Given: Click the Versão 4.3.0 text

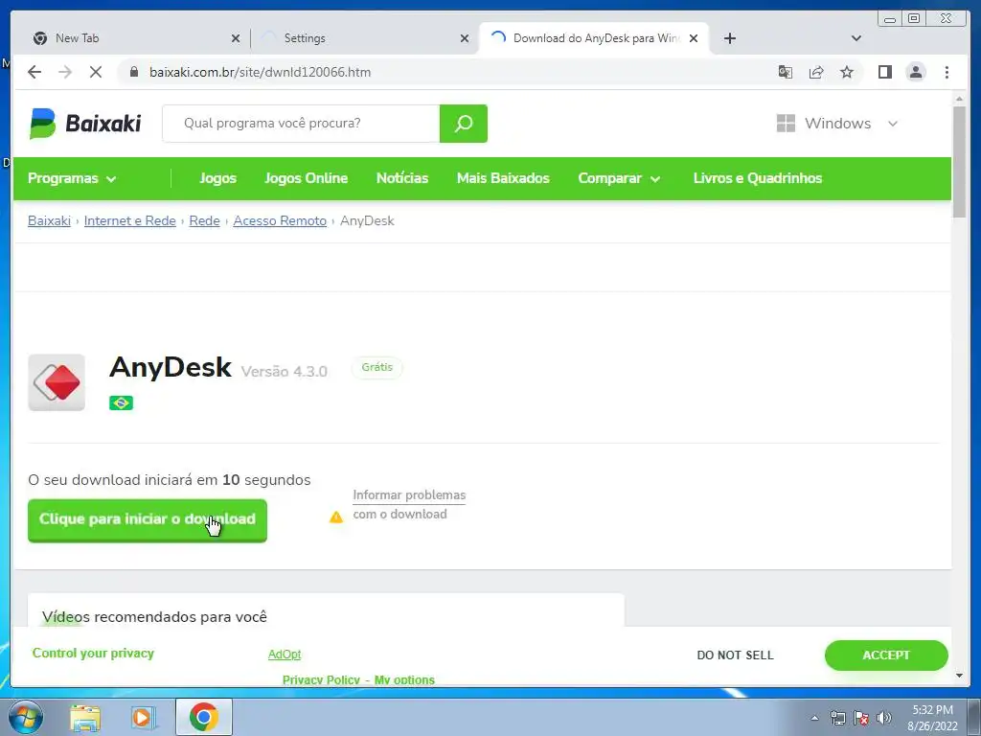Looking at the screenshot, I should [x=284, y=372].
